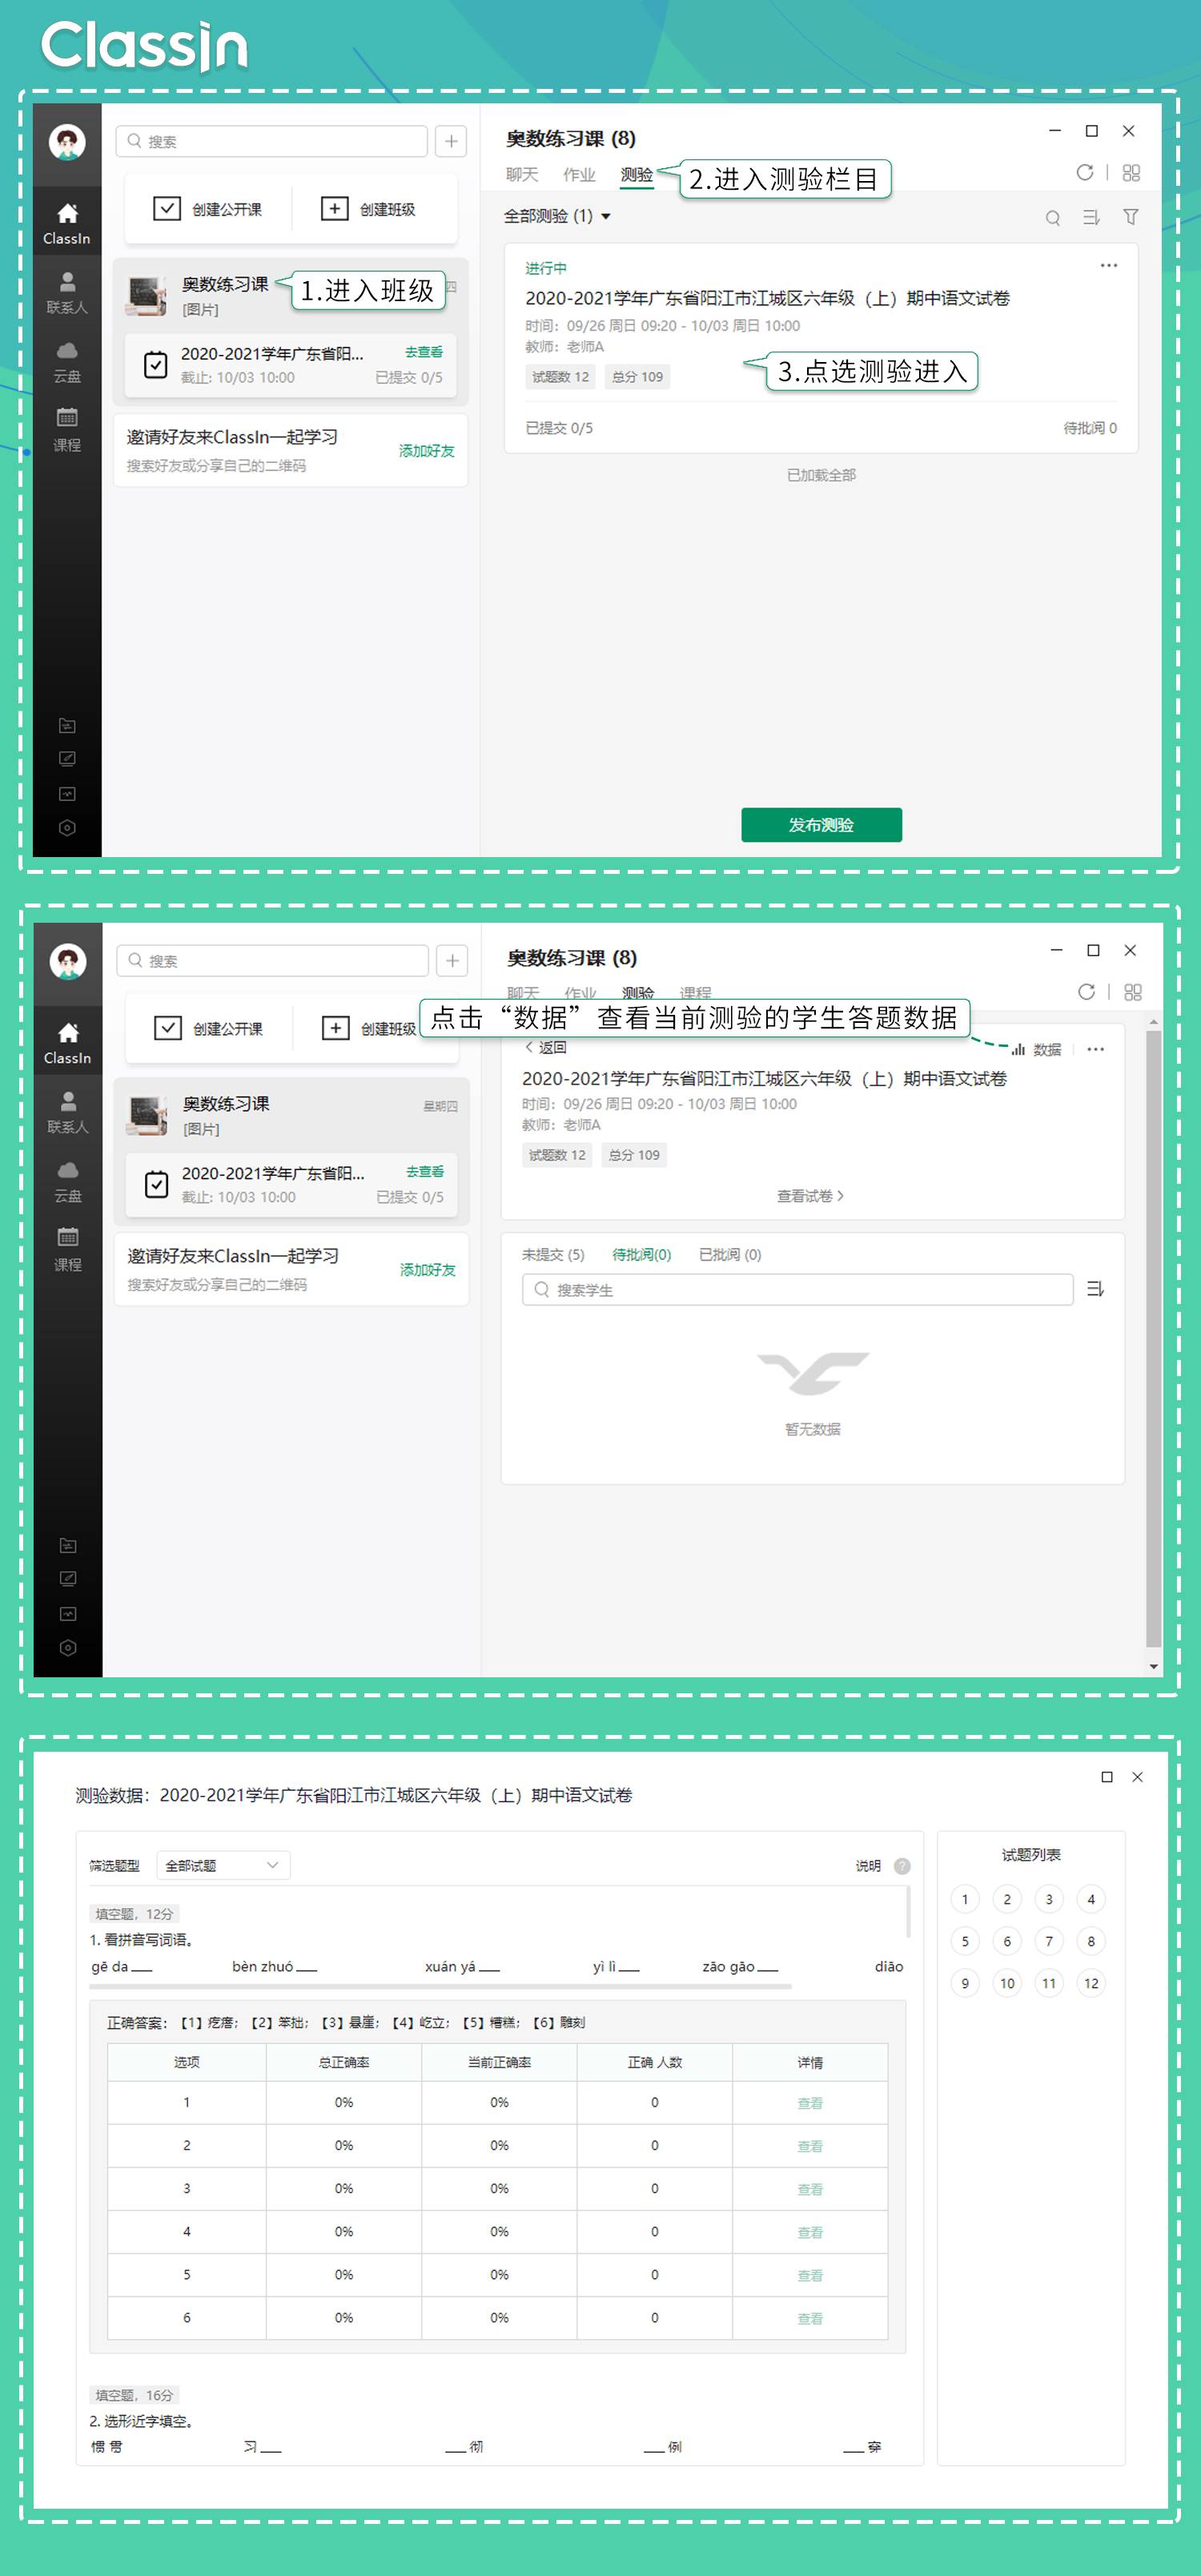
Task: Click 创建班级 in the test list window
Action: click(368, 209)
